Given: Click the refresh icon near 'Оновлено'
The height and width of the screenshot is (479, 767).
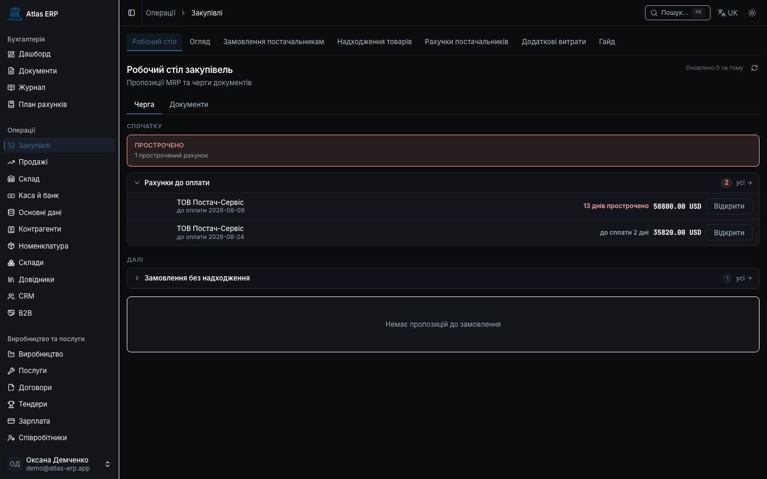Looking at the screenshot, I should 754,68.
